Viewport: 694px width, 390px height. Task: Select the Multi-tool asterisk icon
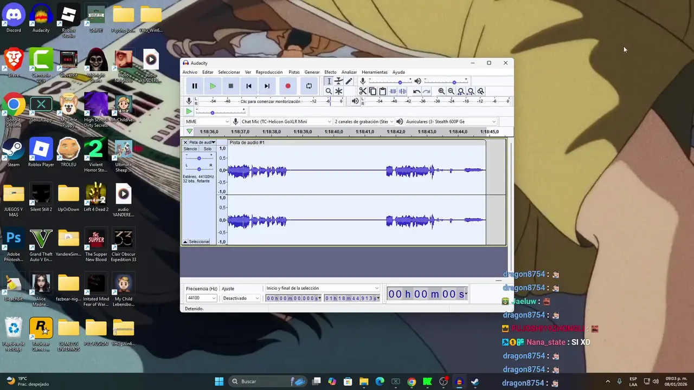339,91
